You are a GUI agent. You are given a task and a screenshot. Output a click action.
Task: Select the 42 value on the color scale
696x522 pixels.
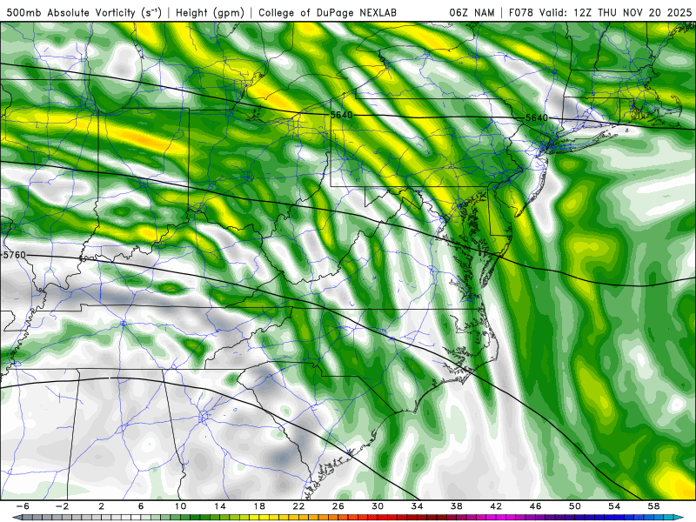tap(496, 506)
